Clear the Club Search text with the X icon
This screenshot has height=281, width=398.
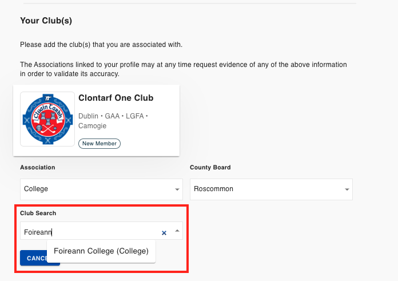coord(164,233)
